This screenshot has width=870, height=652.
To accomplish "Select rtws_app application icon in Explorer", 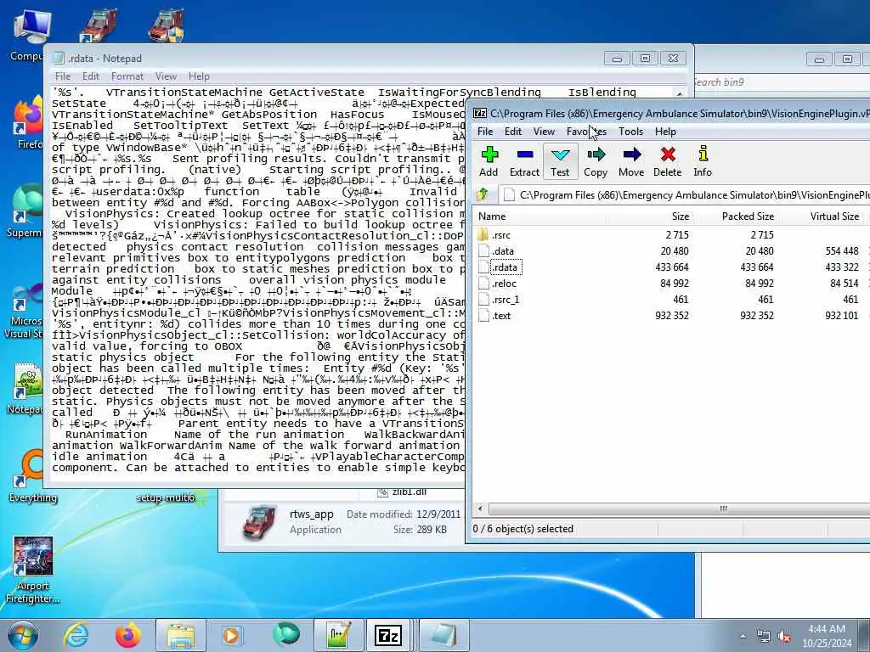I will tap(259, 522).
